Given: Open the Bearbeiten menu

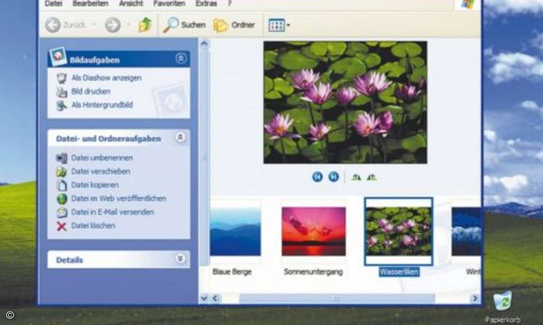Looking at the screenshot, I should click(90, 3).
